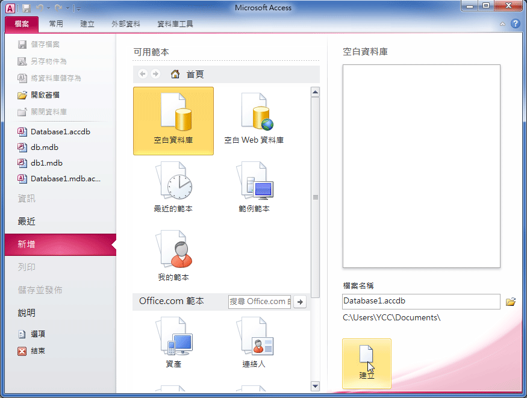Open Help with the question mark icon

(x=515, y=23)
